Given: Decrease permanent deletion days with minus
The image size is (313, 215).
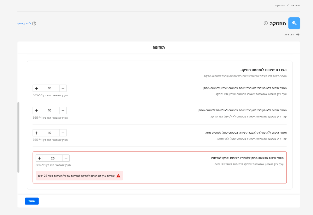Looking at the screenshot, I should point(66,158).
